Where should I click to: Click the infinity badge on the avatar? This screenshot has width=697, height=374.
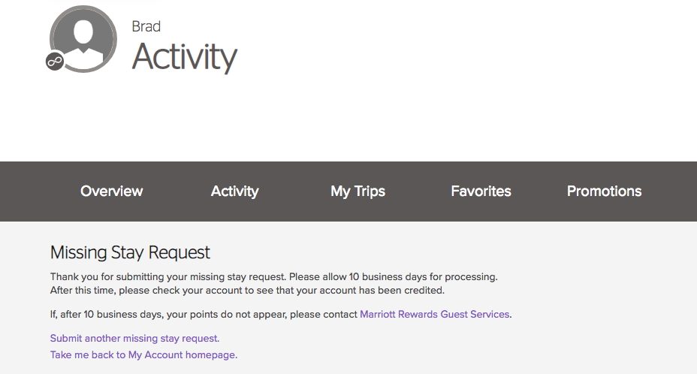[55, 62]
